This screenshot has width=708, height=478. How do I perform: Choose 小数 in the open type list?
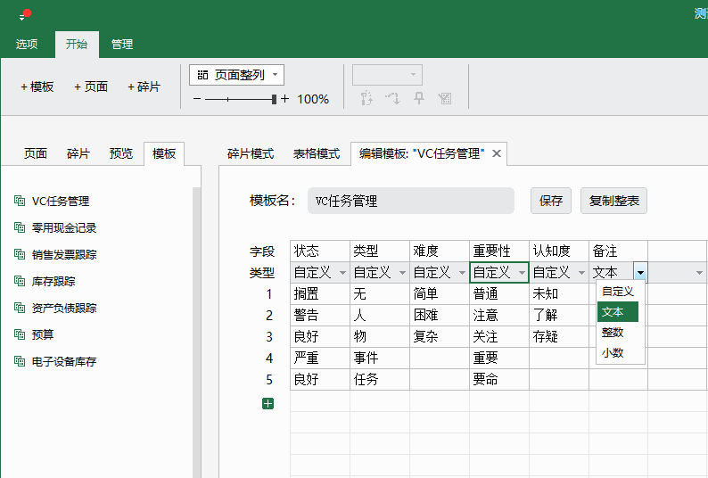click(x=618, y=352)
